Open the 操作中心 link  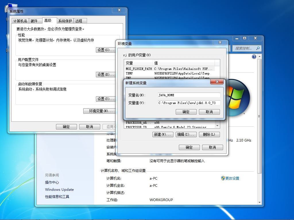52,182
